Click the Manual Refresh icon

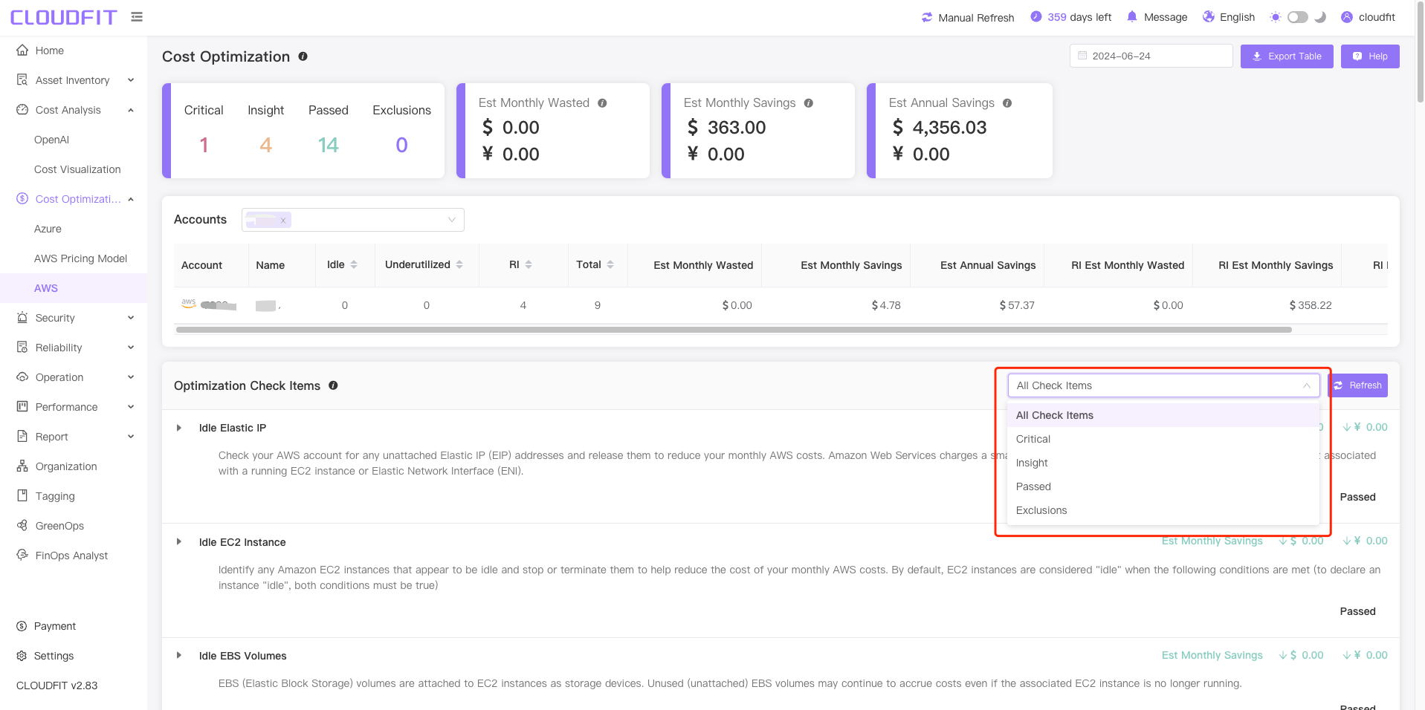[x=927, y=17]
